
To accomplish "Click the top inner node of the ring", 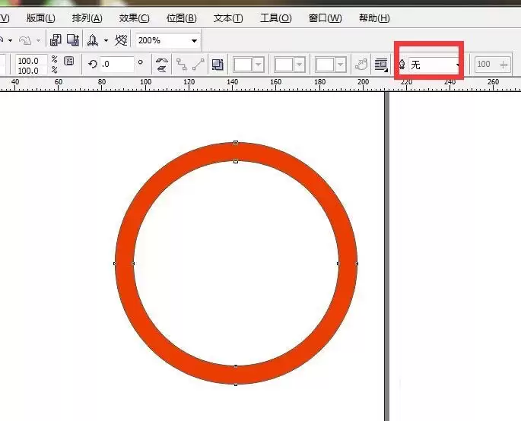I will coord(236,161).
